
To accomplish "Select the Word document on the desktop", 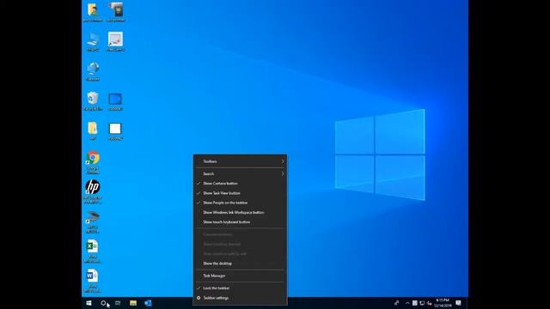I will coord(92,281).
